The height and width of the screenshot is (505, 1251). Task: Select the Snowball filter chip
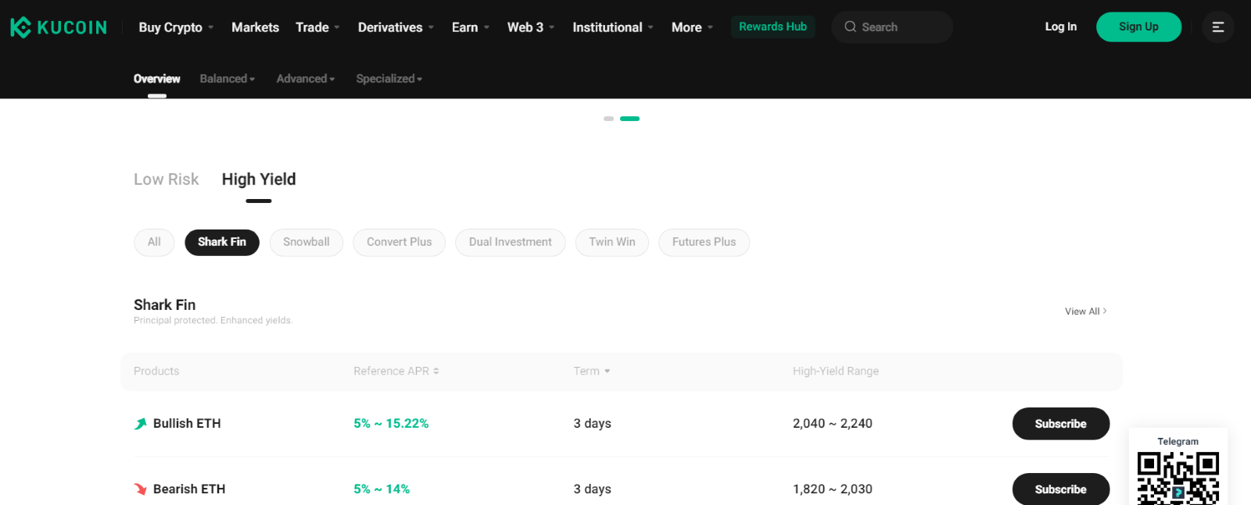pyautogui.click(x=306, y=242)
